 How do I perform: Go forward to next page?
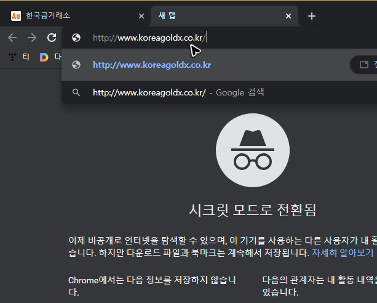click(32, 38)
